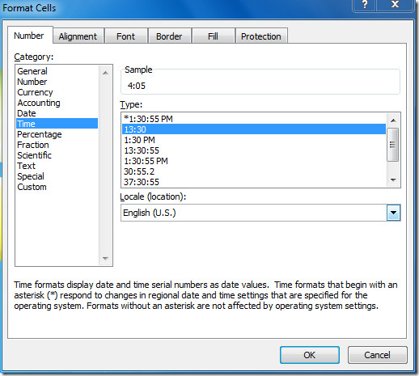Click the Category list scroll down arrow

point(105,259)
